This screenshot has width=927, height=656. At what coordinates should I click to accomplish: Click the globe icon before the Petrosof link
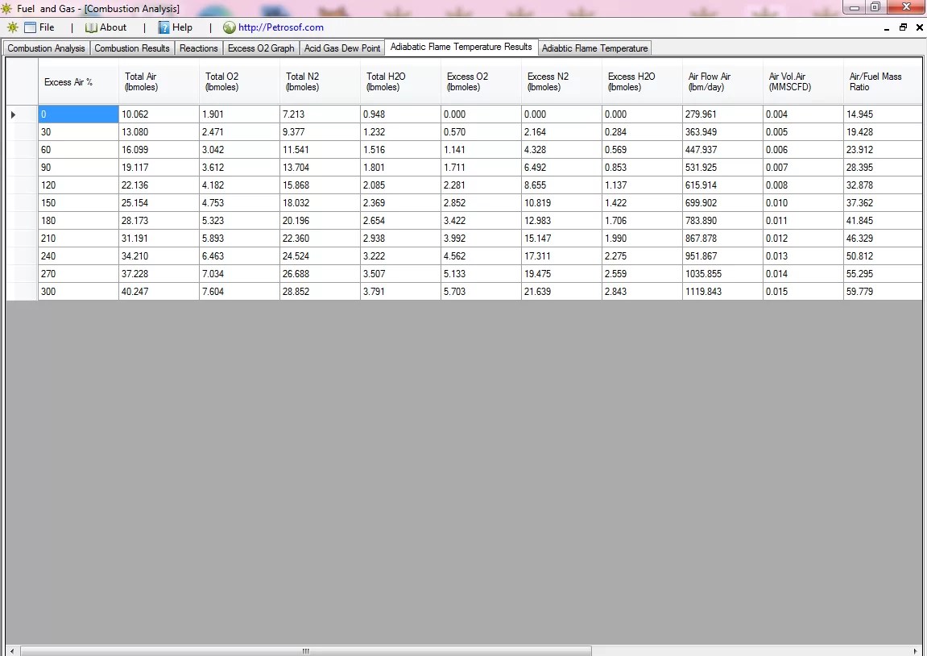point(229,27)
